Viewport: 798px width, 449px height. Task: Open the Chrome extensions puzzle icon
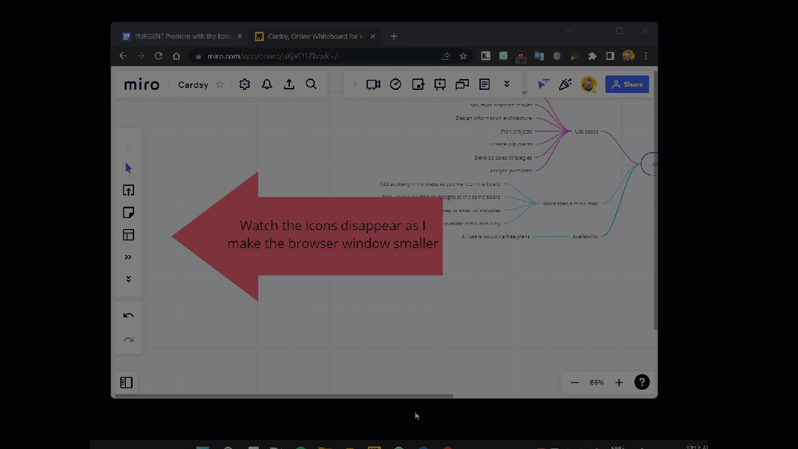click(592, 56)
